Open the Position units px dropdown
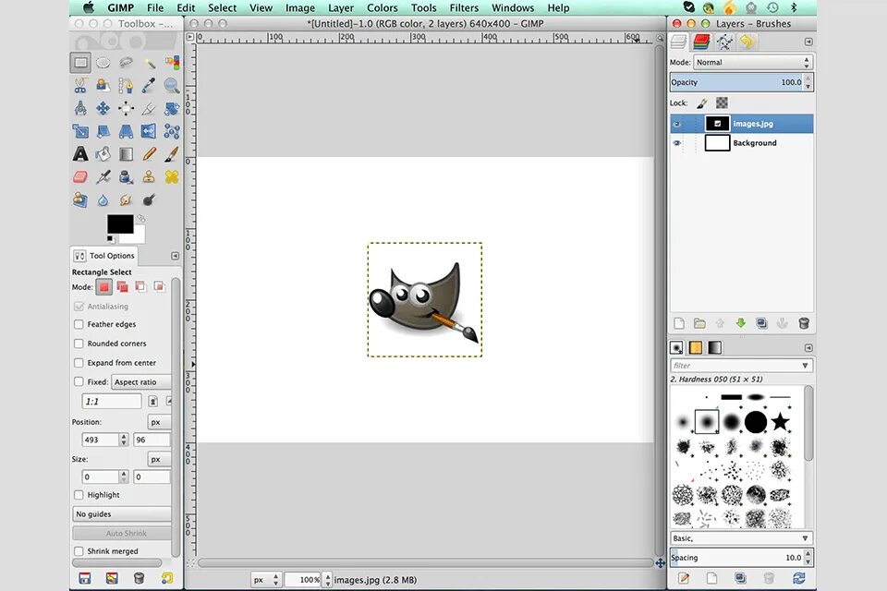 pyautogui.click(x=160, y=422)
